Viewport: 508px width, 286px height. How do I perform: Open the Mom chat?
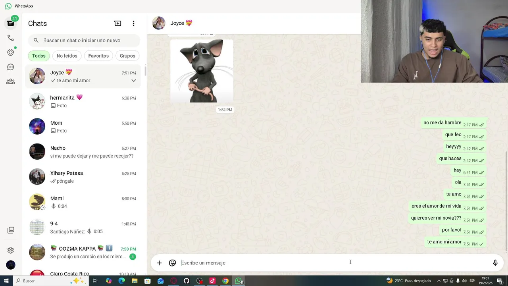83,127
